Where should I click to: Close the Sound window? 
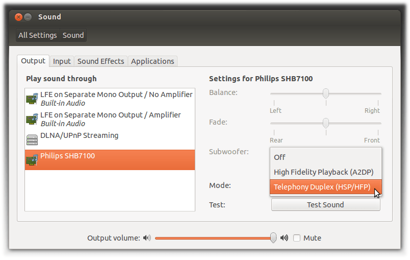(x=19, y=17)
